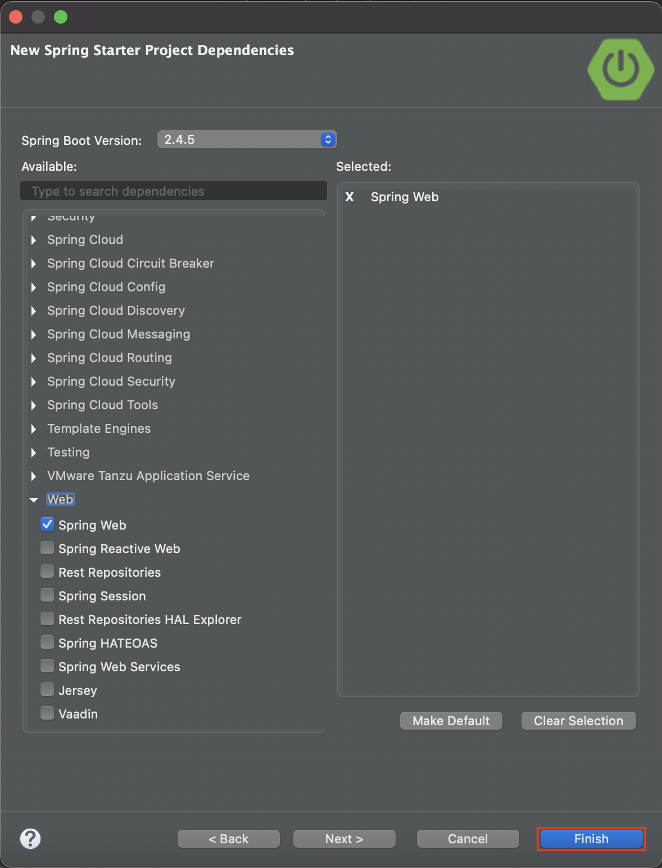The height and width of the screenshot is (868, 662).
Task: Expand the Spring Cloud category
Action: (34, 240)
